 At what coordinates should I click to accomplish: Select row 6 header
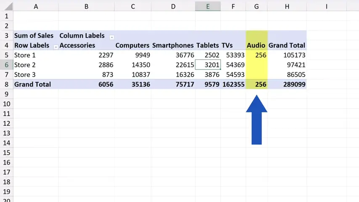tap(6, 65)
